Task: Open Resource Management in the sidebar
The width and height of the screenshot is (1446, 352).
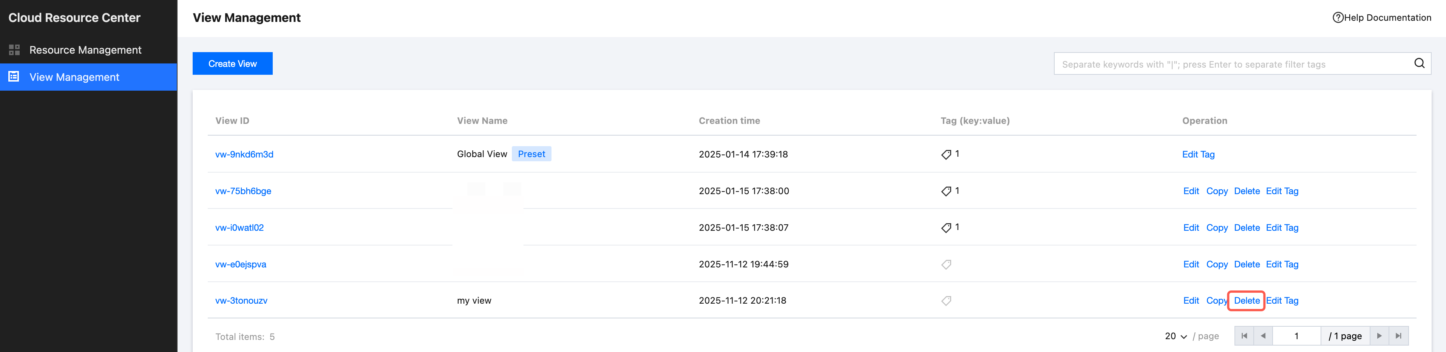Action: pos(85,50)
